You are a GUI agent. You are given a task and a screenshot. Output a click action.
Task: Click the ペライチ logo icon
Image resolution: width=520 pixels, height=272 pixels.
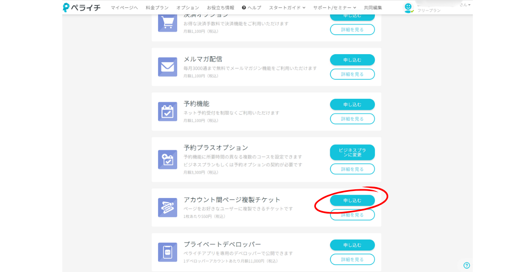pos(66,7)
